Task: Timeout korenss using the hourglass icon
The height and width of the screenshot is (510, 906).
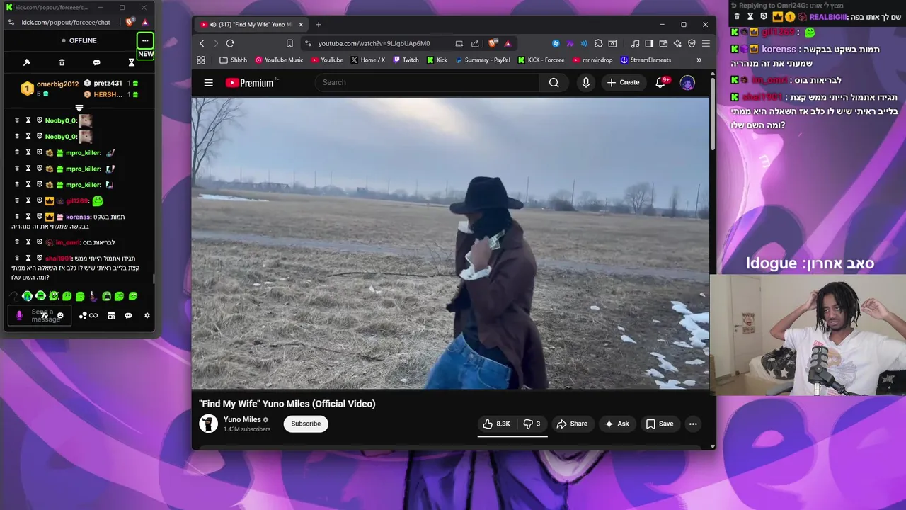Action: coord(28,217)
